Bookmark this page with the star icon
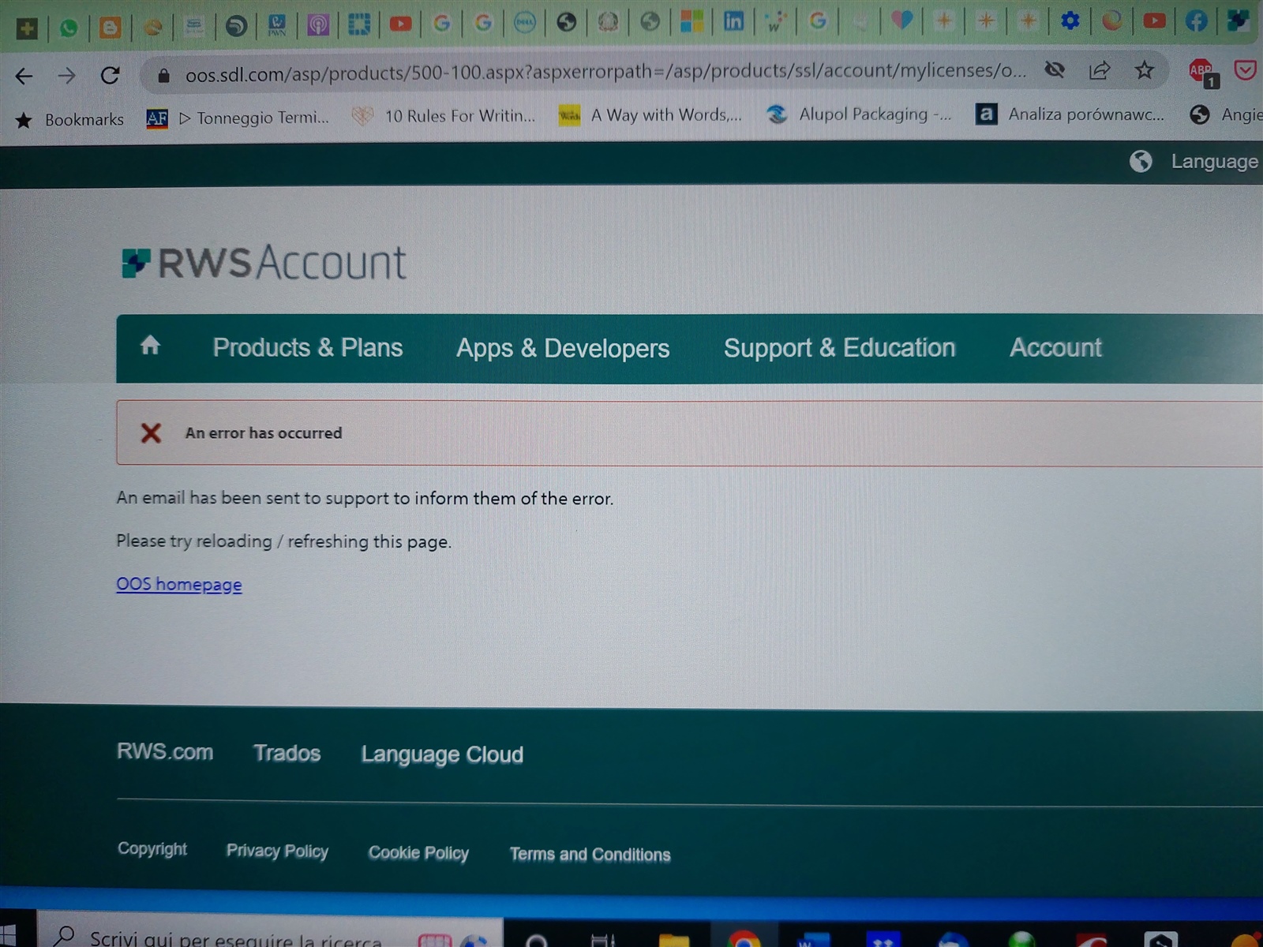 [1144, 70]
